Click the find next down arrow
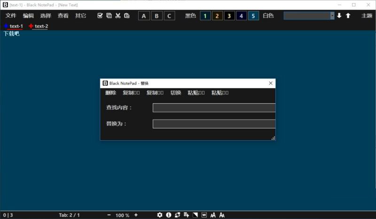This screenshot has height=219, width=376. click(x=339, y=15)
